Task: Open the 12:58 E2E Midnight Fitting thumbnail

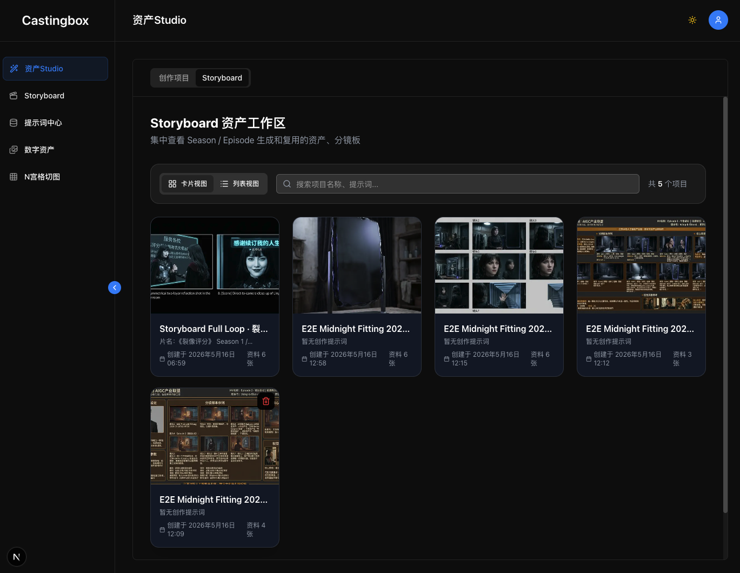Action: click(x=357, y=265)
